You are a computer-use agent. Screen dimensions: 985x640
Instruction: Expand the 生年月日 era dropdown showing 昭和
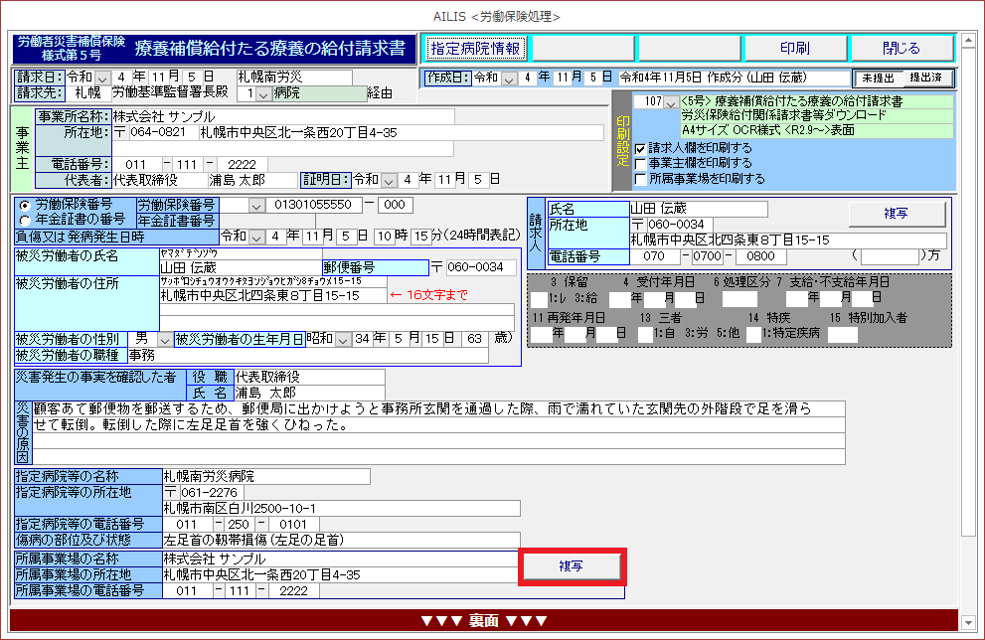coord(343,339)
